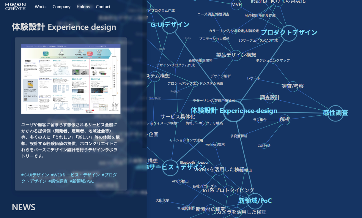
Task: Click the #感性調査 hashtag link
Action: [58, 181]
